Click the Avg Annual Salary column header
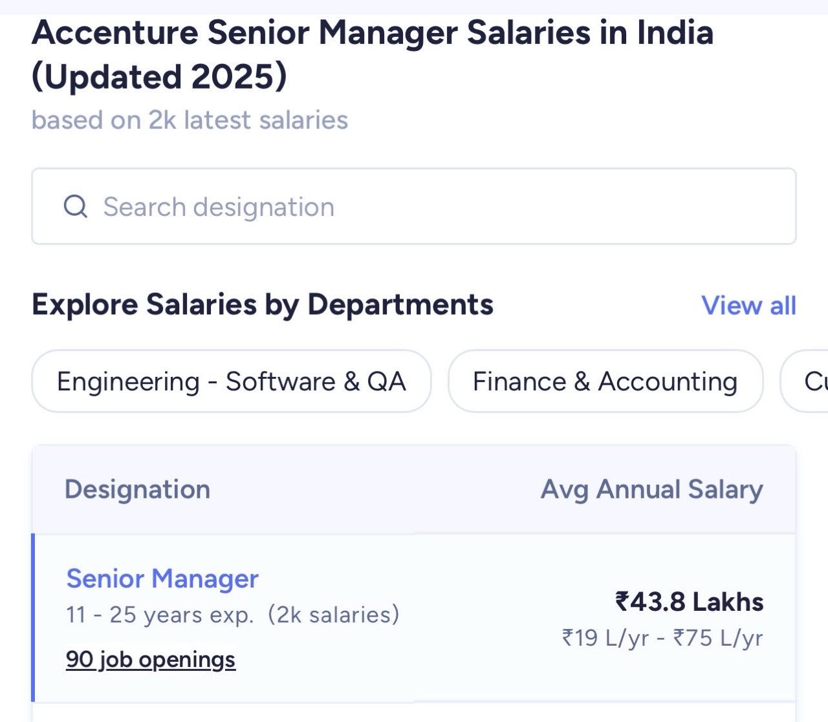This screenshot has height=722, width=828. coord(652,489)
